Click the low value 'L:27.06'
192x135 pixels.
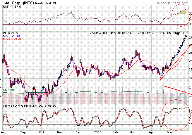click(140, 33)
